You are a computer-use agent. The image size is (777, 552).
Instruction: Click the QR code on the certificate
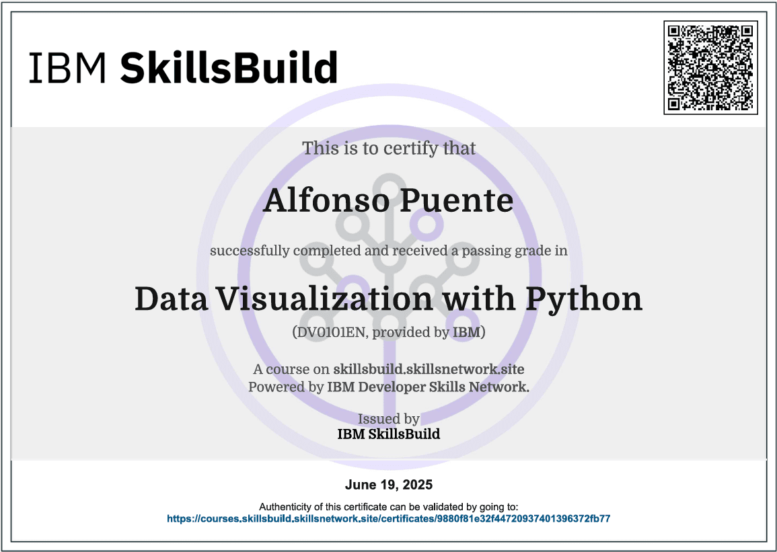710,68
